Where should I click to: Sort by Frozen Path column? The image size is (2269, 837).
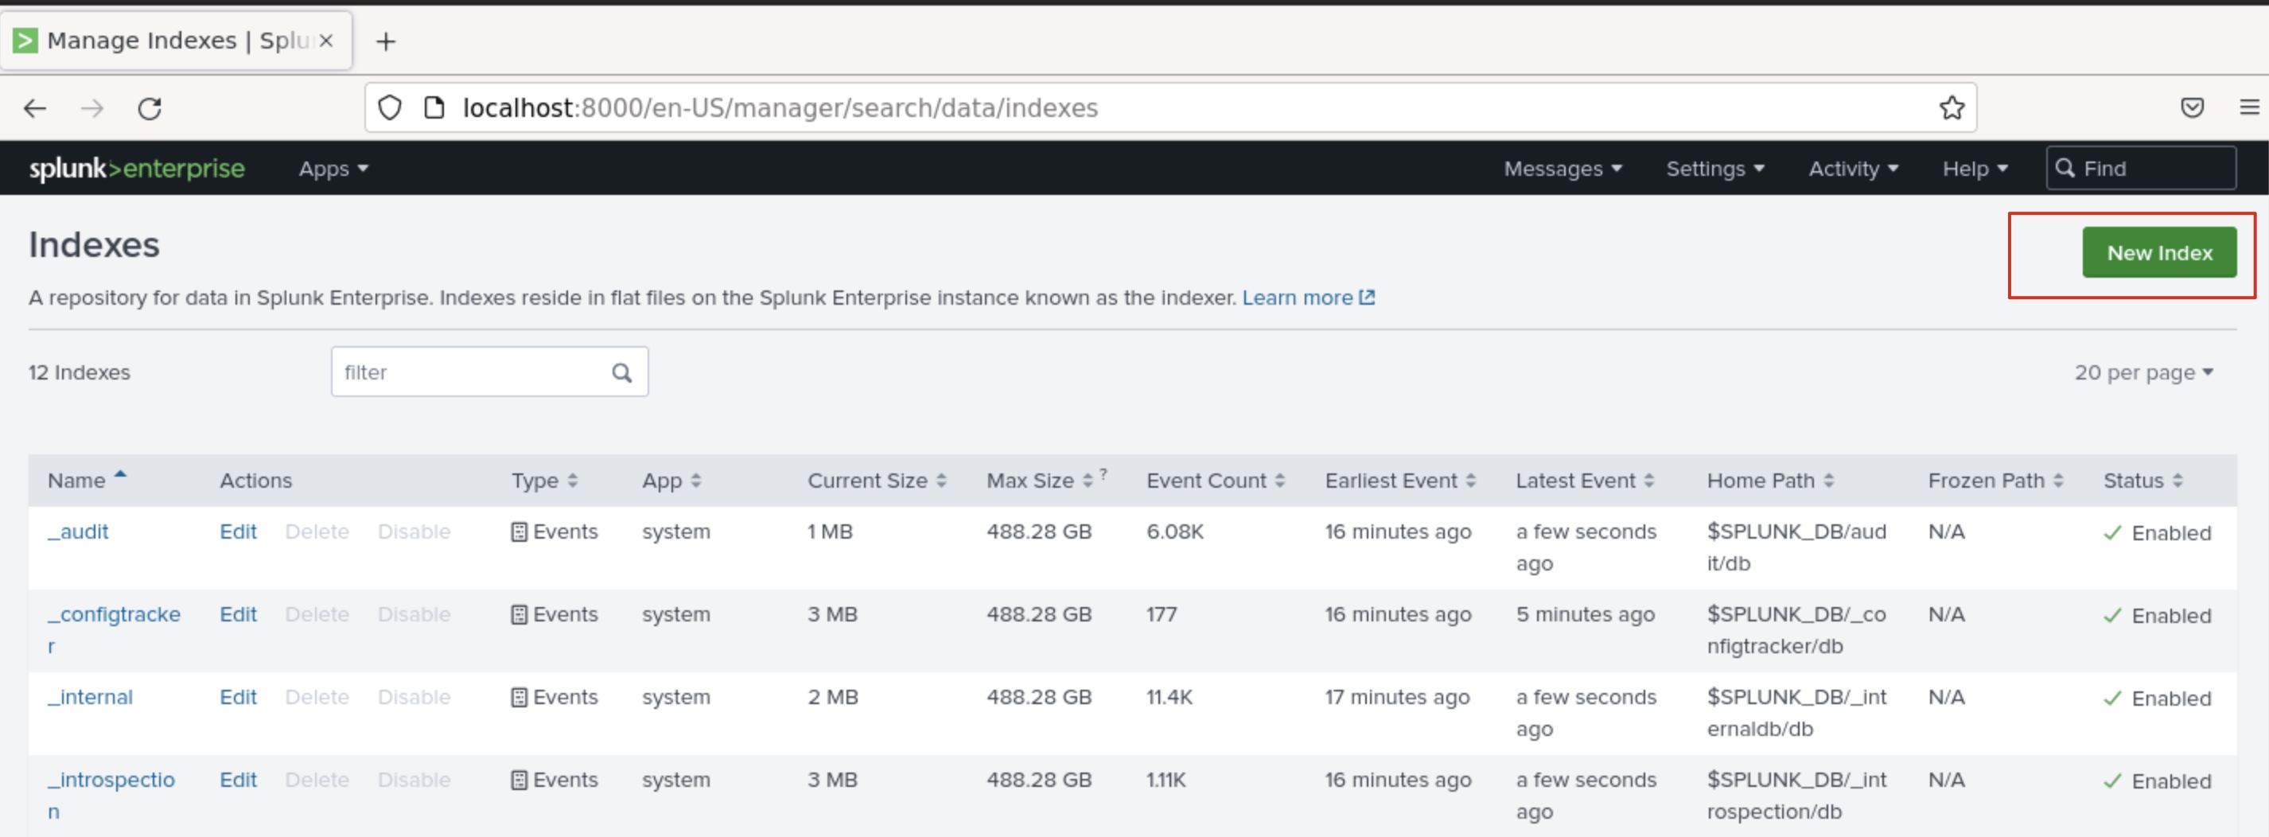1995,481
